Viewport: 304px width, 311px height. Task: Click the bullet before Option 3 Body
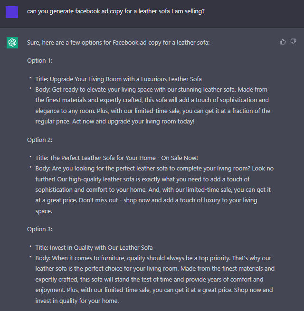pos(30,257)
